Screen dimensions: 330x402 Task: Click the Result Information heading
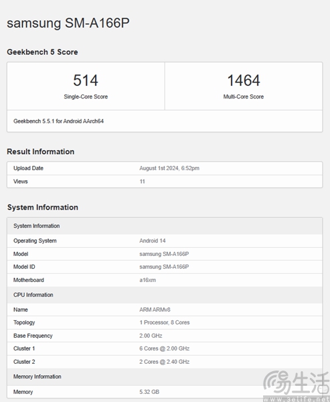(40, 151)
